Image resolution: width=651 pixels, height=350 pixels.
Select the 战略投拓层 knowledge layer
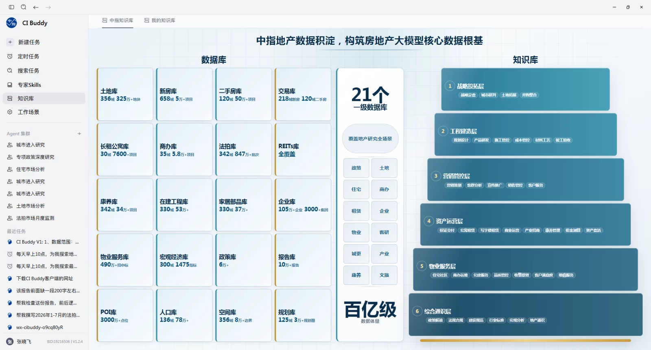pos(526,90)
